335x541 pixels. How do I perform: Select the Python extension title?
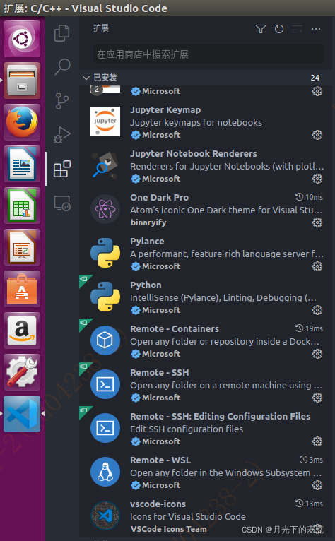pos(146,285)
